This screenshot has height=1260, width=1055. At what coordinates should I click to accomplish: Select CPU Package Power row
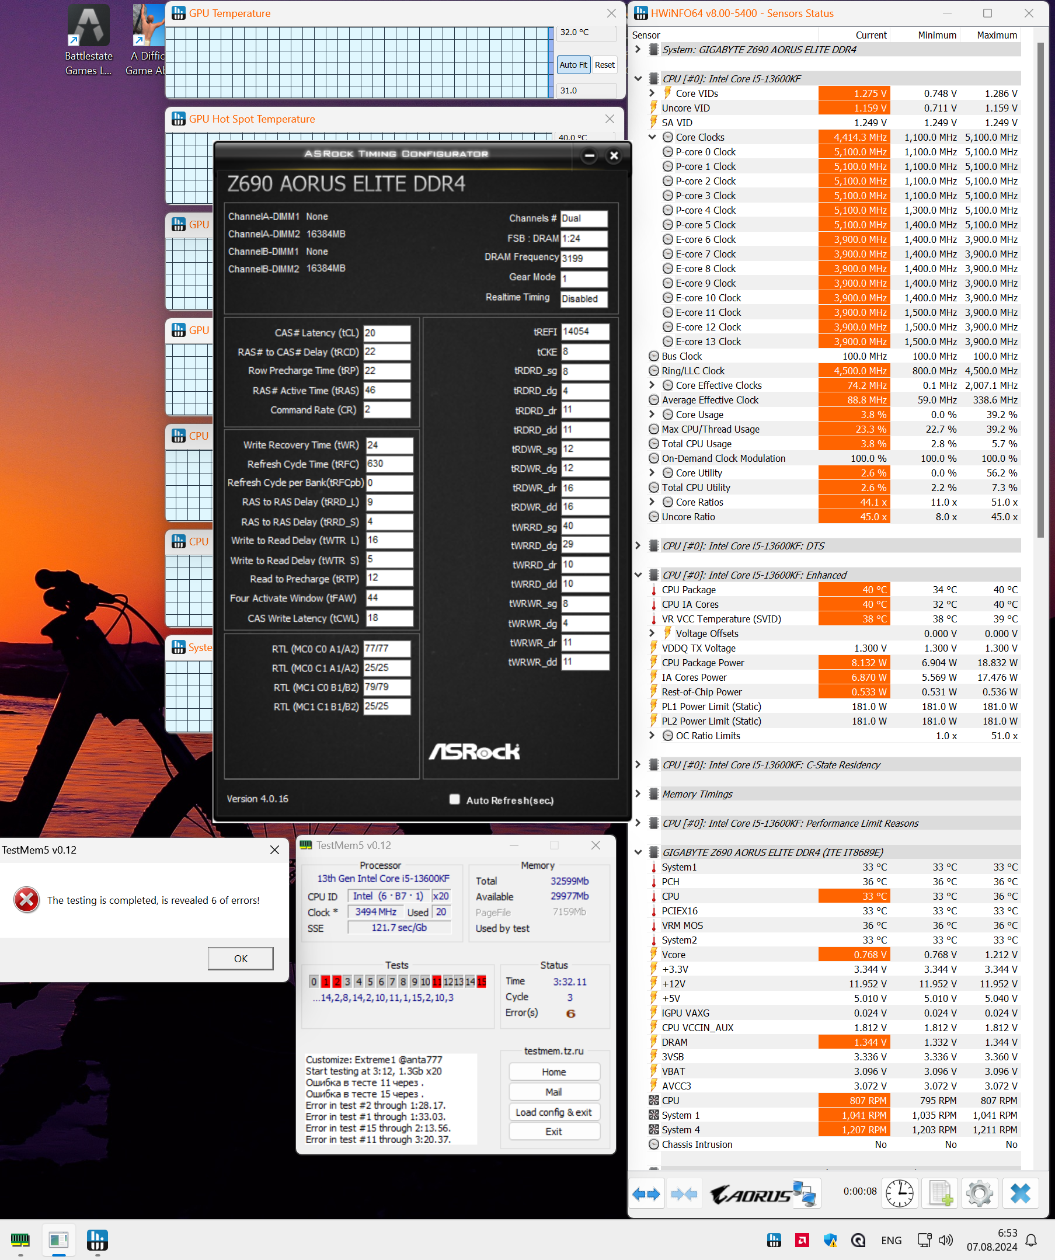[x=834, y=662]
